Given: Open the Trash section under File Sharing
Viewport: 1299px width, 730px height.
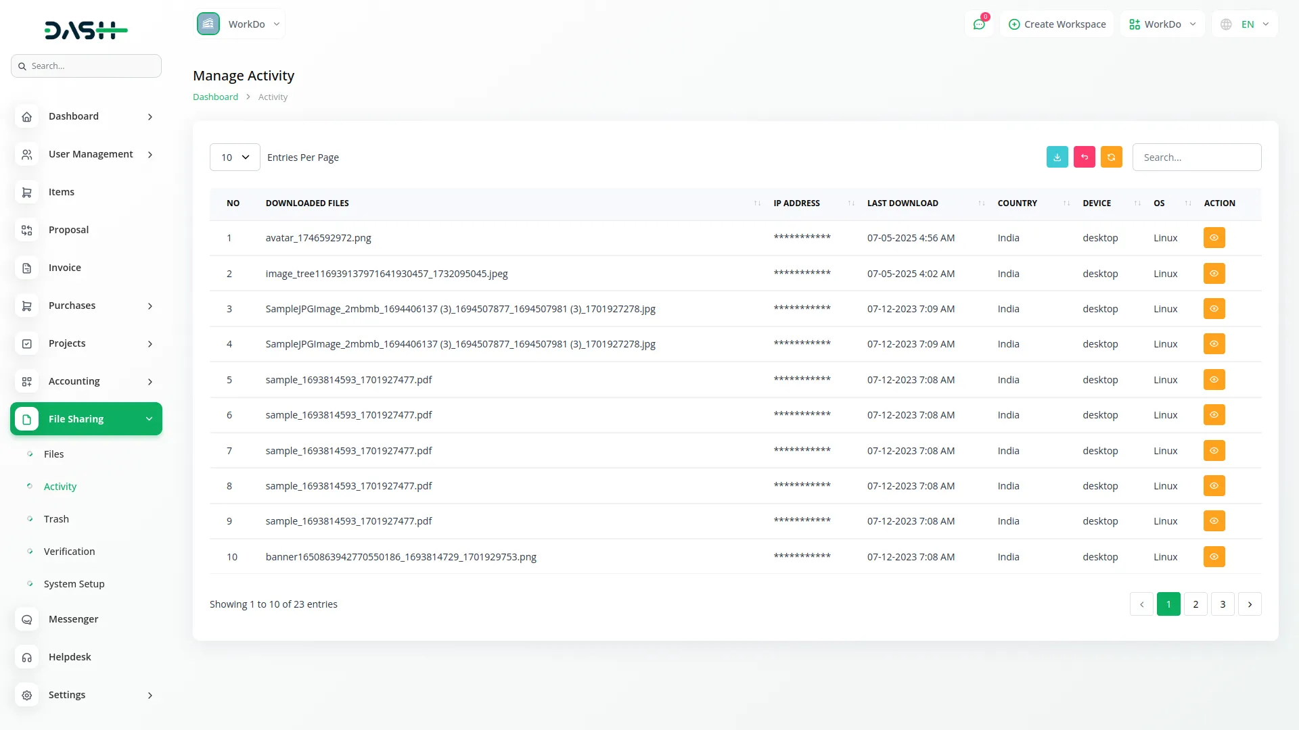Looking at the screenshot, I should (x=56, y=518).
